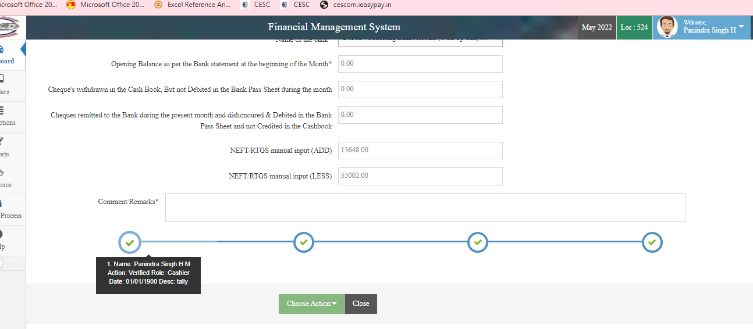Screen dimensions: 753x329
Task: Click the Cheque's withdrawn in Cash Book field
Action: click(x=420, y=90)
